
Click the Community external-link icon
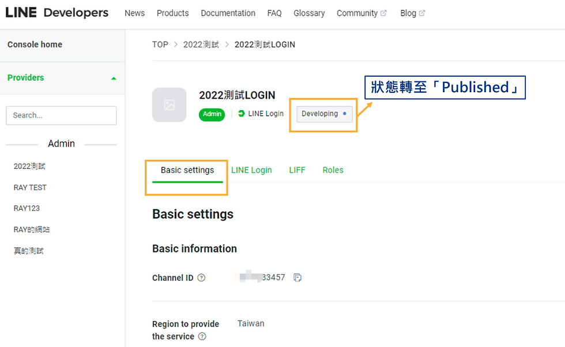click(383, 13)
